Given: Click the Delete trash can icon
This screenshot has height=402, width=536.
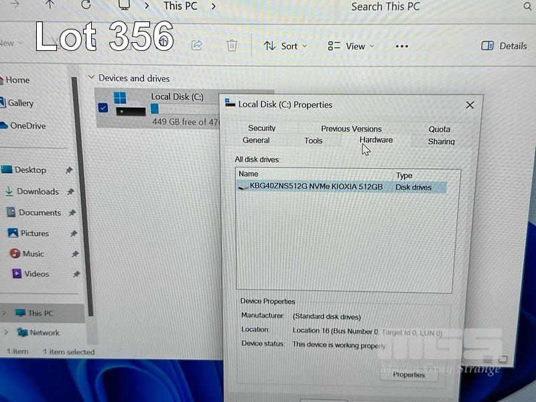Looking at the screenshot, I should 232,46.
